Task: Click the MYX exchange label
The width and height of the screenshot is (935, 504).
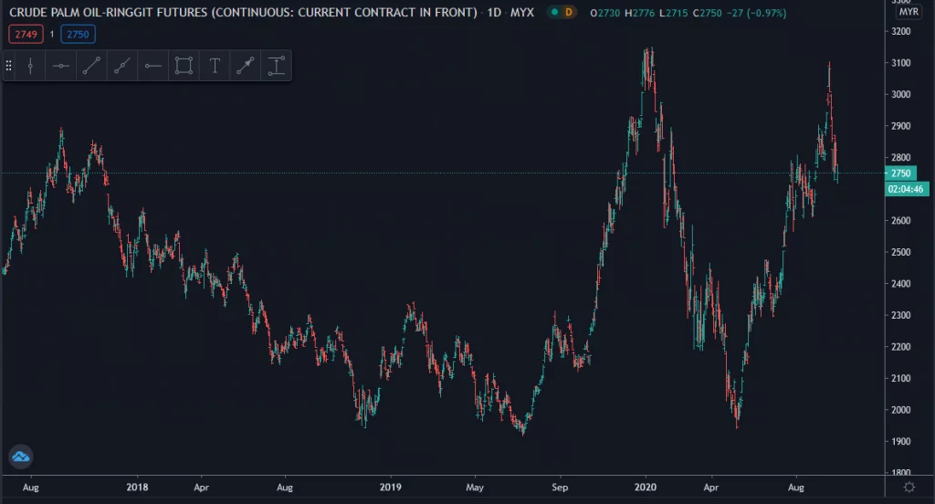Action: click(521, 13)
